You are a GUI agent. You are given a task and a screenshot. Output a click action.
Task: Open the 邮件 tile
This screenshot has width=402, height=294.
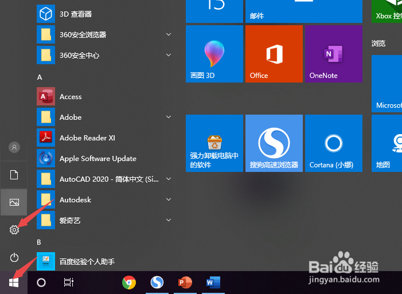point(304,11)
